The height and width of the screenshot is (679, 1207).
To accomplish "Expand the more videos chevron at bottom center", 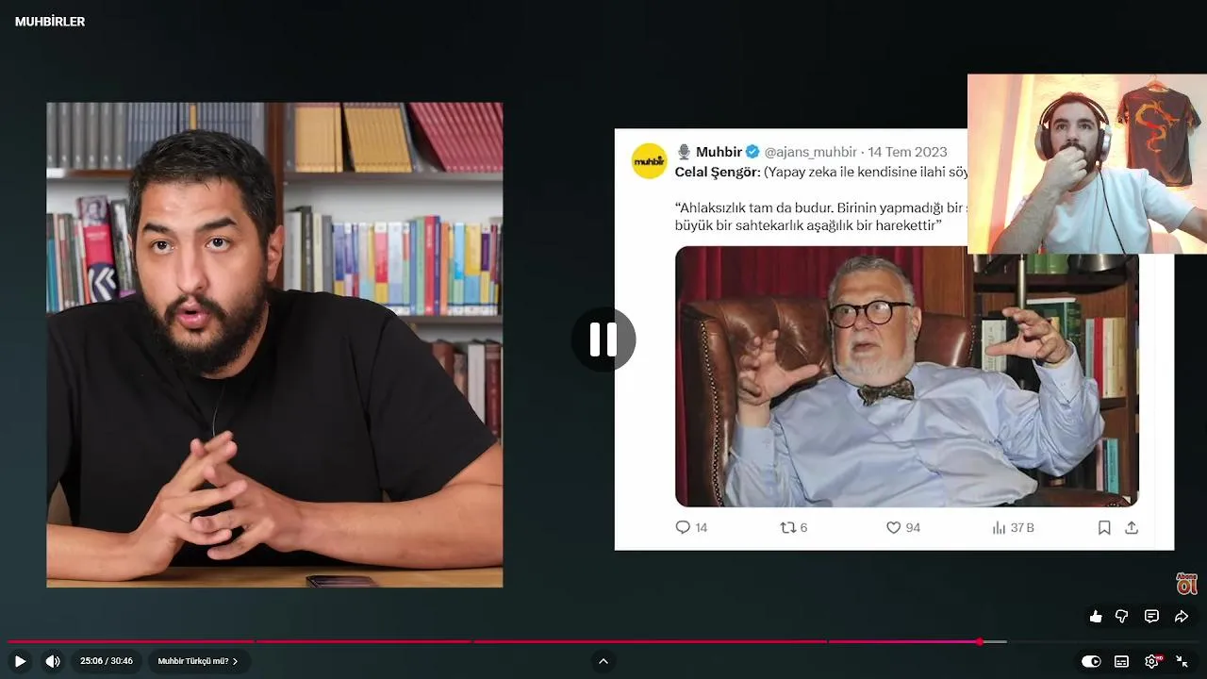I will tap(603, 661).
